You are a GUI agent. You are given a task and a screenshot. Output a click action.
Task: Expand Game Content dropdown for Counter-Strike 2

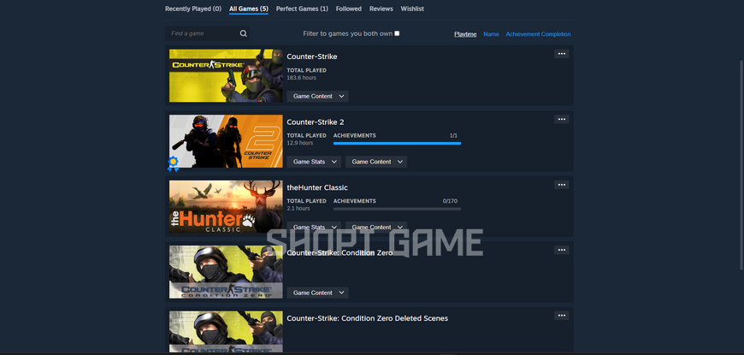click(376, 162)
